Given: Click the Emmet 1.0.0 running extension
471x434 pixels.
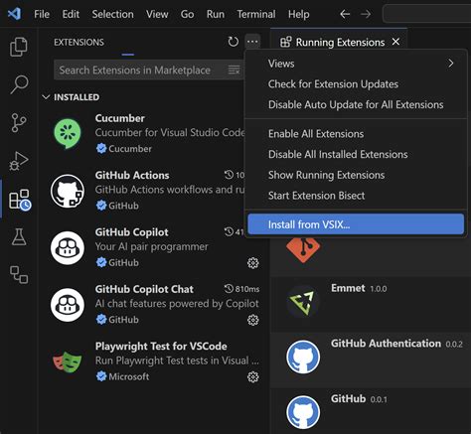Looking at the screenshot, I should pos(371,305).
